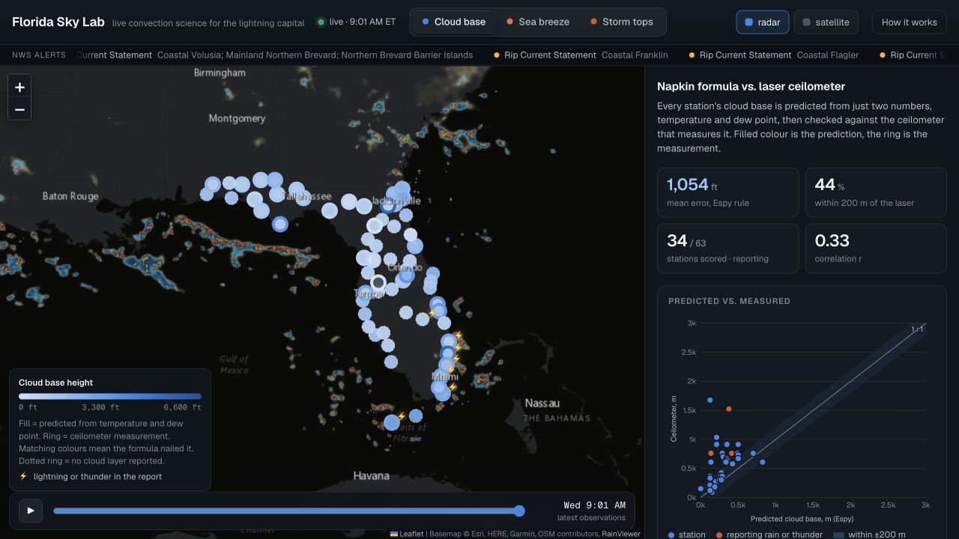The height and width of the screenshot is (539, 959).
Task: Select the Coastal Franklin rip current alert
Action: [x=581, y=55]
